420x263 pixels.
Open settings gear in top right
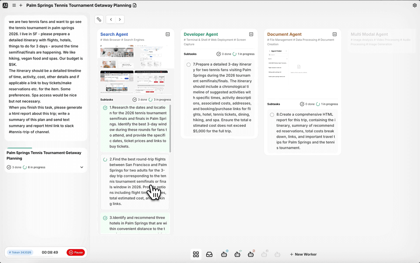coord(415,5)
